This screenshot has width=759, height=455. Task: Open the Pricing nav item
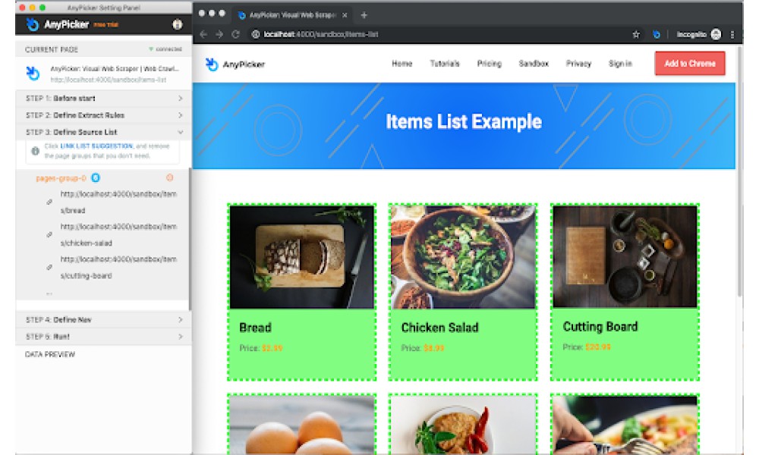489,64
